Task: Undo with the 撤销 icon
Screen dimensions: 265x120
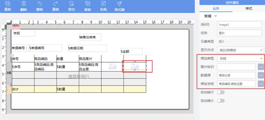Action: pos(39,4)
